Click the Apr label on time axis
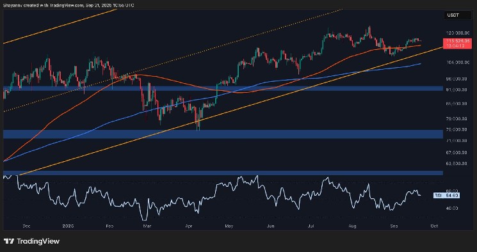This screenshot has width=477, height=252. click(x=188, y=226)
